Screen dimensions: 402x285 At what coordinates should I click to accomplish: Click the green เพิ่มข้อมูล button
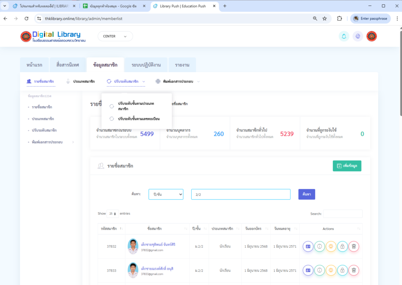(347, 166)
